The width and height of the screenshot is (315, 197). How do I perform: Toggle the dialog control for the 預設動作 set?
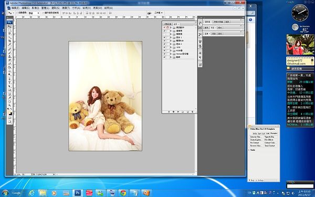point(167,27)
